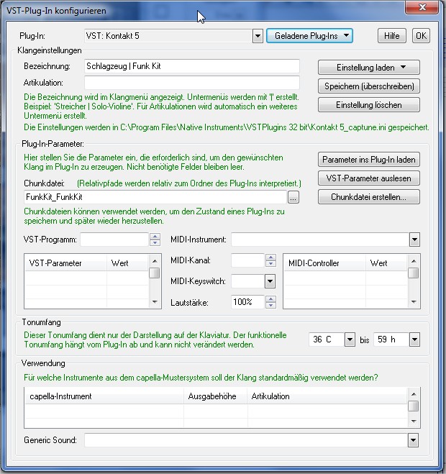The image size is (446, 474).
Task: Open the Plug-In selection dropdown
Action: coord(258,35)
